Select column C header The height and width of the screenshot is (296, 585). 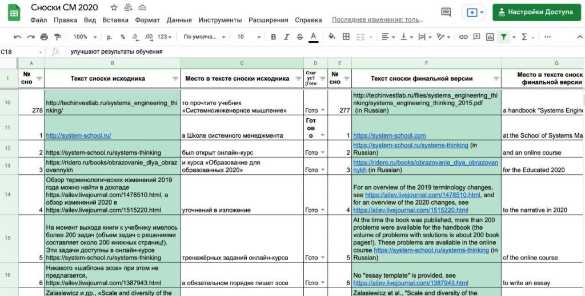click(242, 63)
